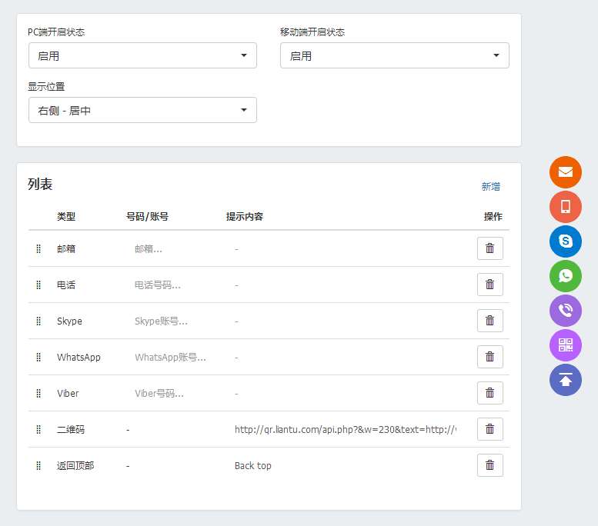Click the purple Viber floating icon
Viewport: 598px width, 526px height.
point(565,311)
